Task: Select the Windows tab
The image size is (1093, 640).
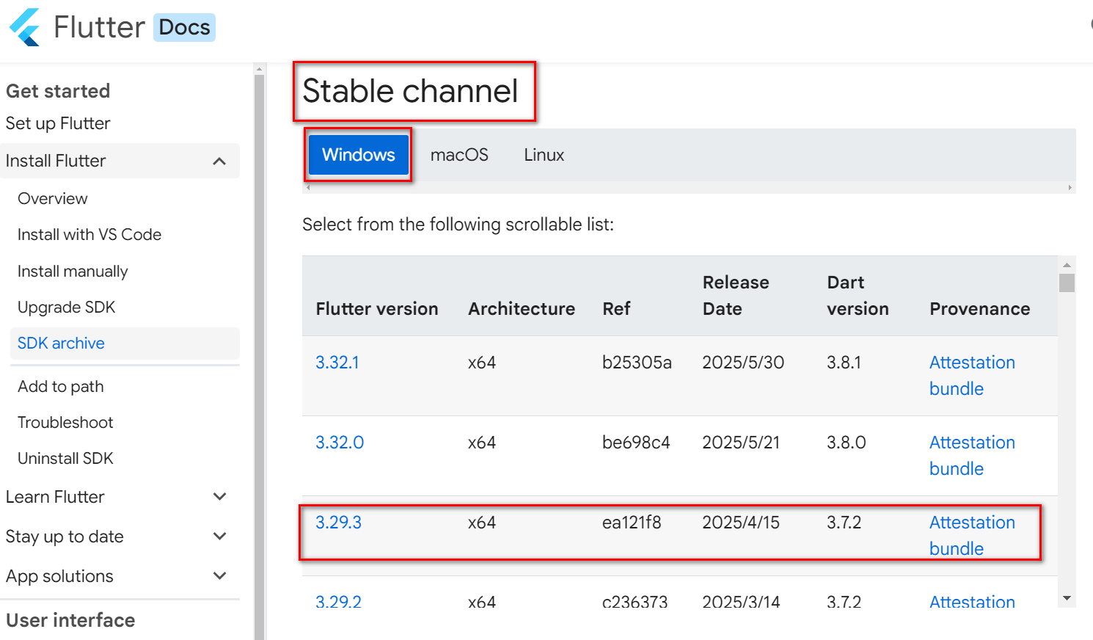Action: (357, 154)
